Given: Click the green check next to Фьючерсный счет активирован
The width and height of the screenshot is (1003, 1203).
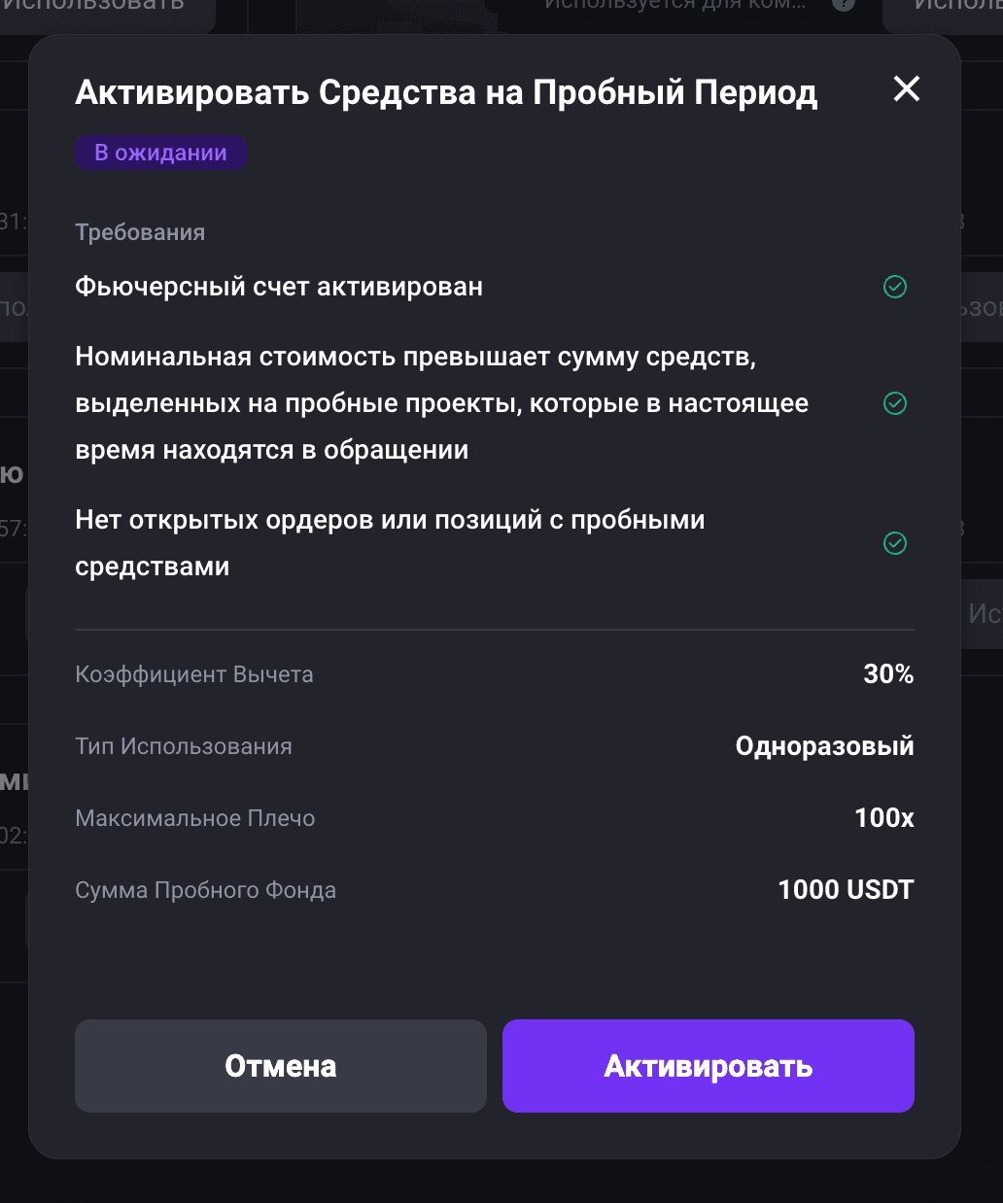Looking at the screenshot, I should coord(895,287).
